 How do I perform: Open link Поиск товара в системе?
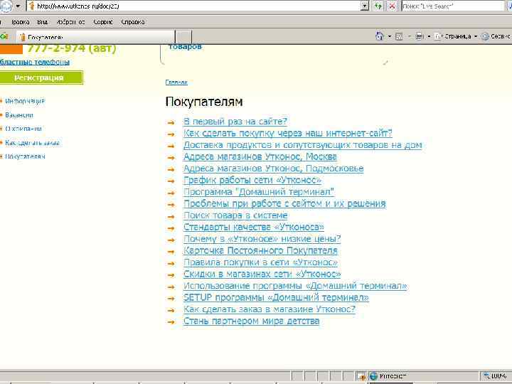pos(235,215)
